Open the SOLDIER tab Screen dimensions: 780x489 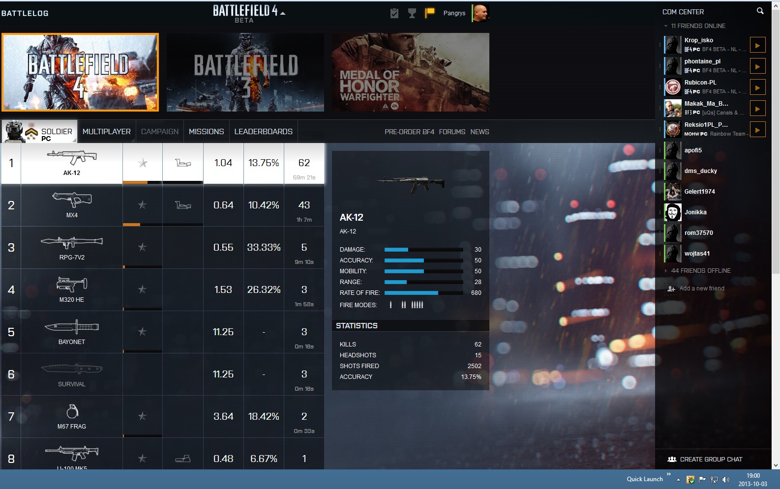tap(39, 132)
